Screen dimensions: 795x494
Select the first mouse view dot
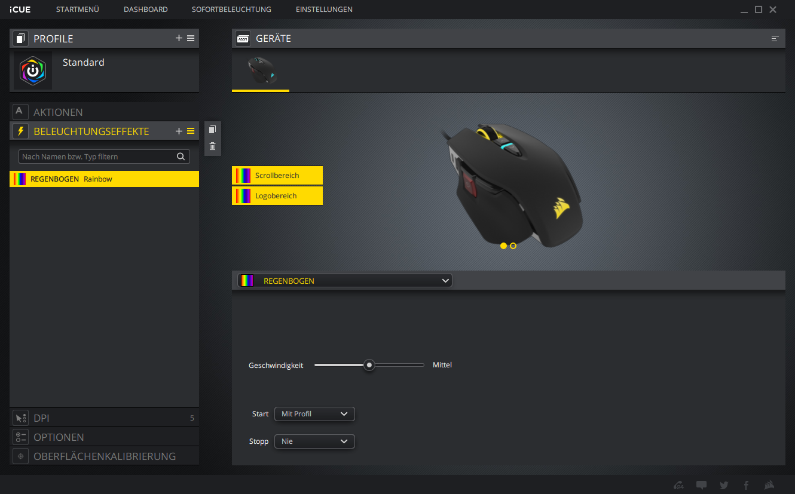503,246
